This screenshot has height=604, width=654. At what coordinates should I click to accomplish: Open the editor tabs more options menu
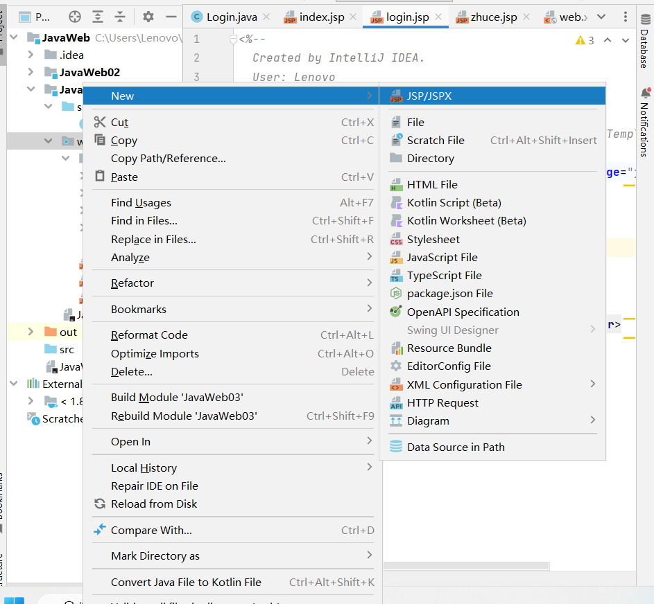[x=625, y=17]
